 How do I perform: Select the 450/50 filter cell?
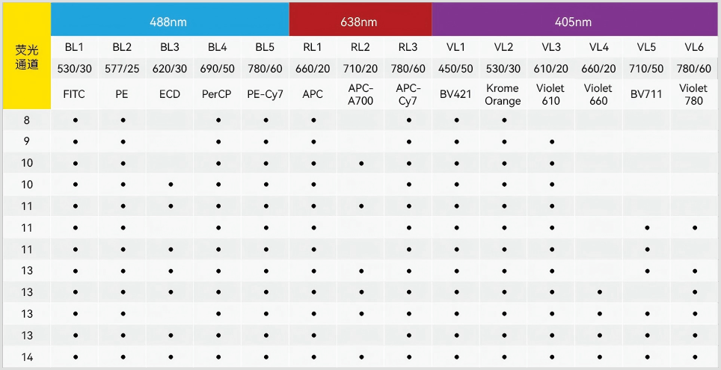455,69
